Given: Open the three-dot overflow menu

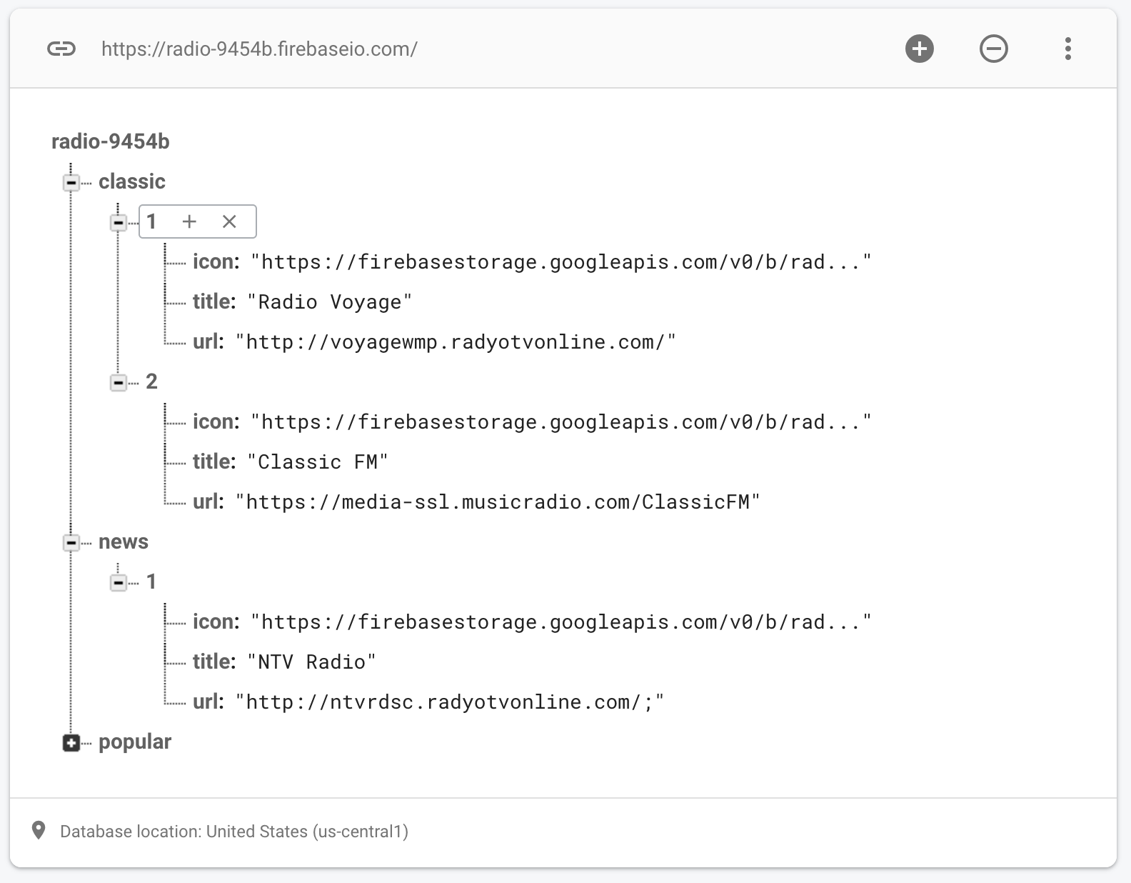Looking at the screenshot, I should [1067, 49].
